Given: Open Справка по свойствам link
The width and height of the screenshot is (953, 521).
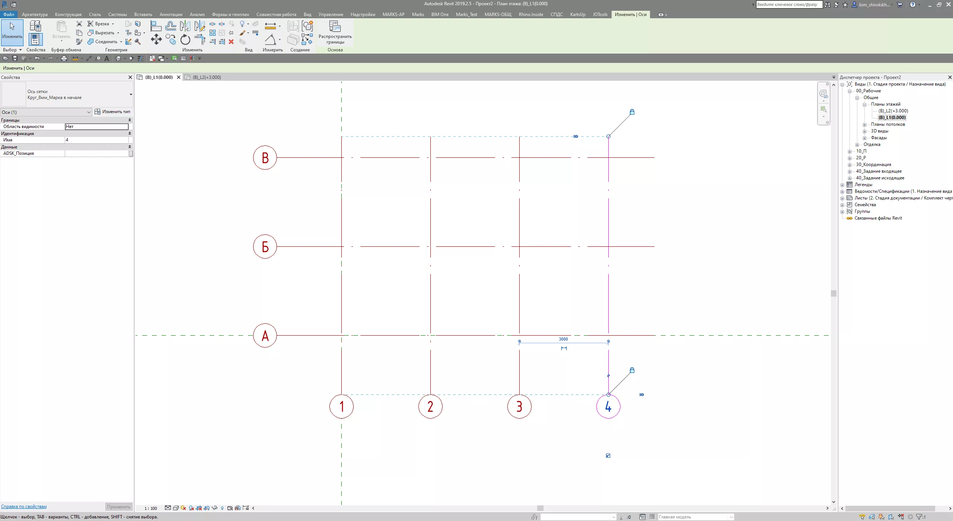Looking at the screenshot, I should point(24,506).
